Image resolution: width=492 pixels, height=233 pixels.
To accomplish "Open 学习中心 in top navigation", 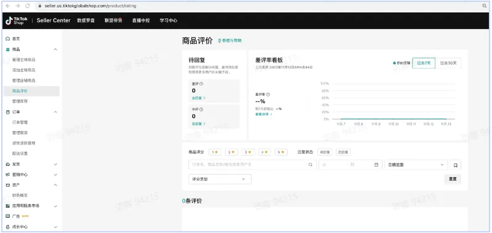I will point(169,20).
